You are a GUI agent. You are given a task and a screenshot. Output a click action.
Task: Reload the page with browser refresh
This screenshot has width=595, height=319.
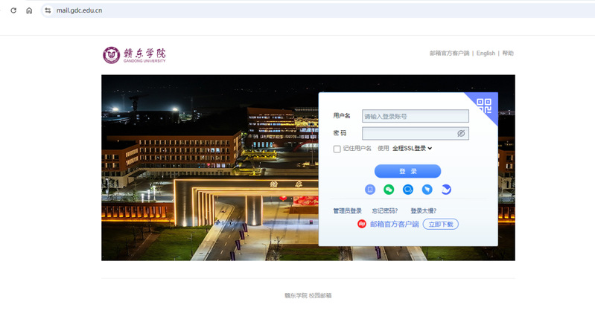point(13,10)
